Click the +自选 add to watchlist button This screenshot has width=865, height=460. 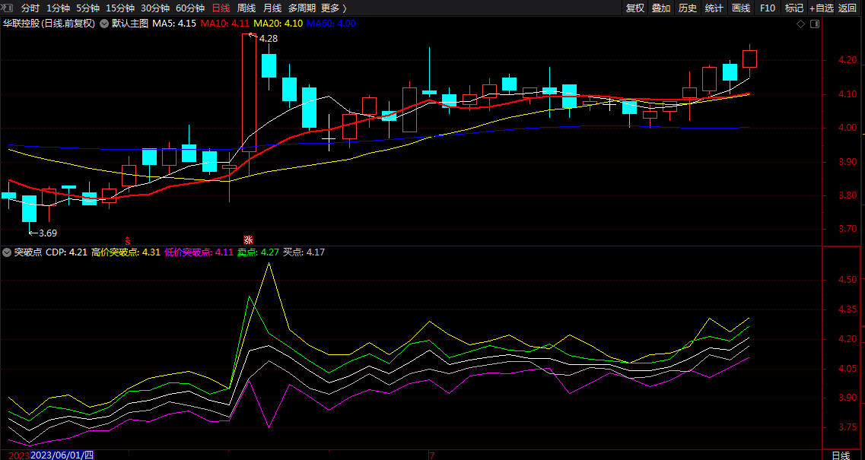(821, 8)
